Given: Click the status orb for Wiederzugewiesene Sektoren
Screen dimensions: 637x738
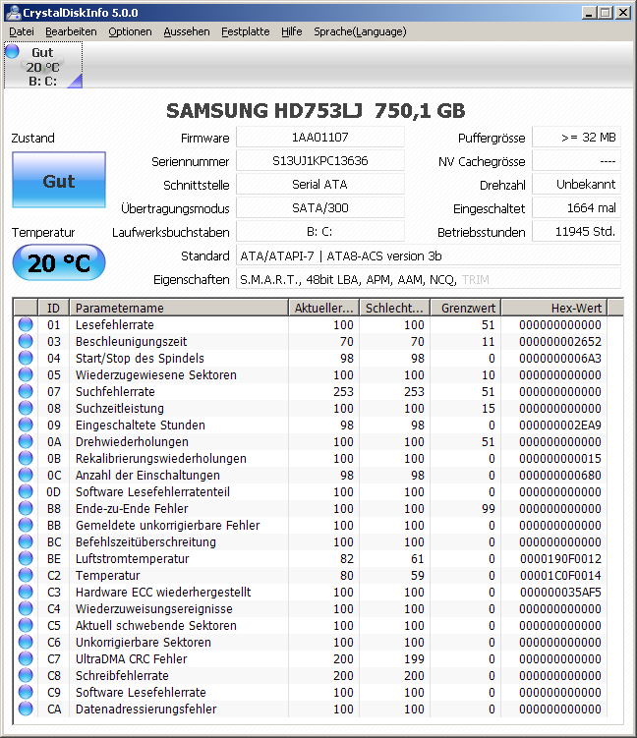Looking at the screenshot, I should (26, 374).
